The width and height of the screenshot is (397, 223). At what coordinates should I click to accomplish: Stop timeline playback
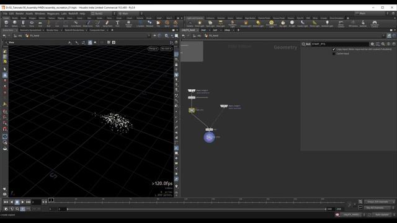[x=17, y=202]
